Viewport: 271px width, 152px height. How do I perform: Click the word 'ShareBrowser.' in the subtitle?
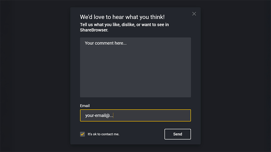(94, 30)
